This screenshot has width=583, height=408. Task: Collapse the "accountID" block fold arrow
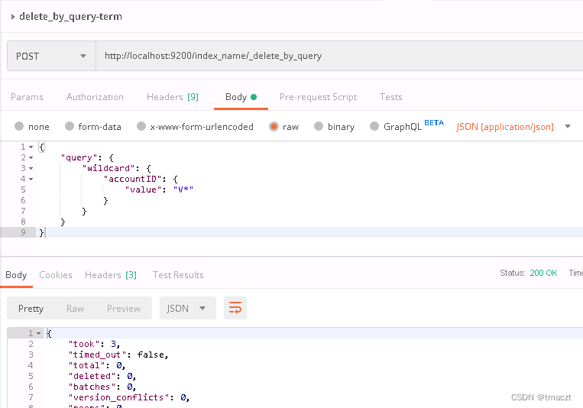point(31,180)
